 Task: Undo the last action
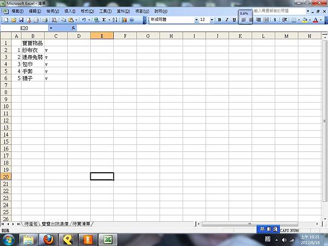coord(84,20)
